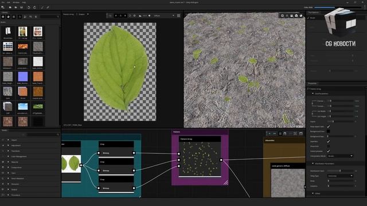Toggle the Seamless checkbox

tap(329, 141)
